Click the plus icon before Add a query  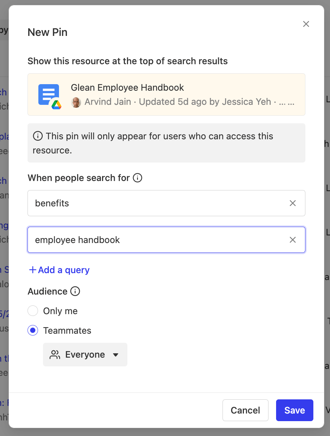click(33, 270)
